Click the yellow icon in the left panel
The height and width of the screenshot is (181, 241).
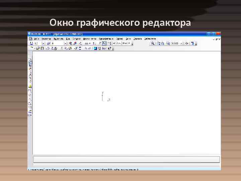[30, 87]
